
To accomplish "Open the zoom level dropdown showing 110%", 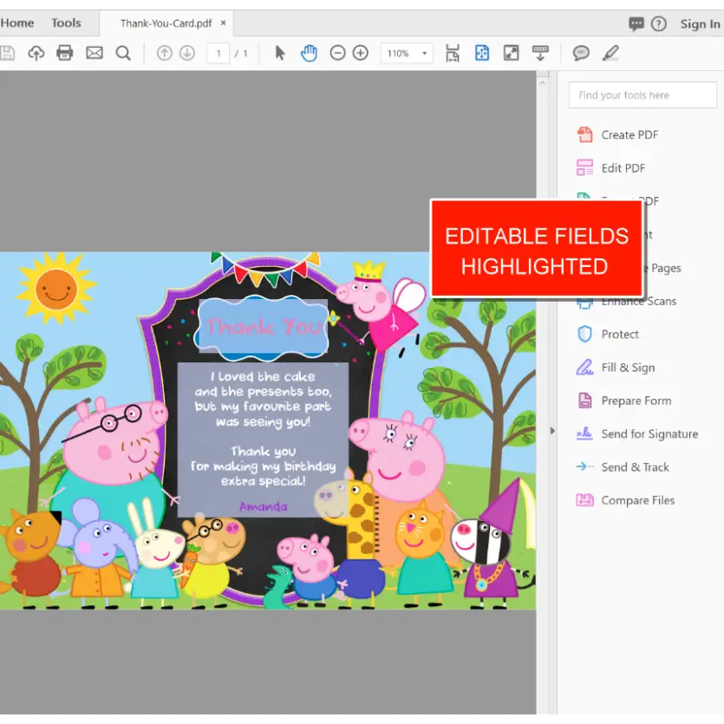I will (406, 53).
